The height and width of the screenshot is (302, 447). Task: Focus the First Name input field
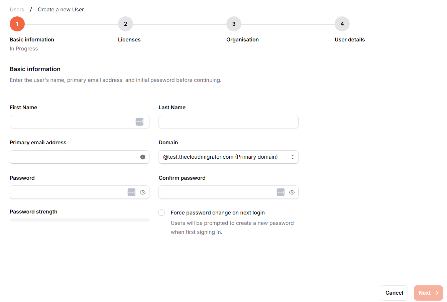[x=80, y=122]
